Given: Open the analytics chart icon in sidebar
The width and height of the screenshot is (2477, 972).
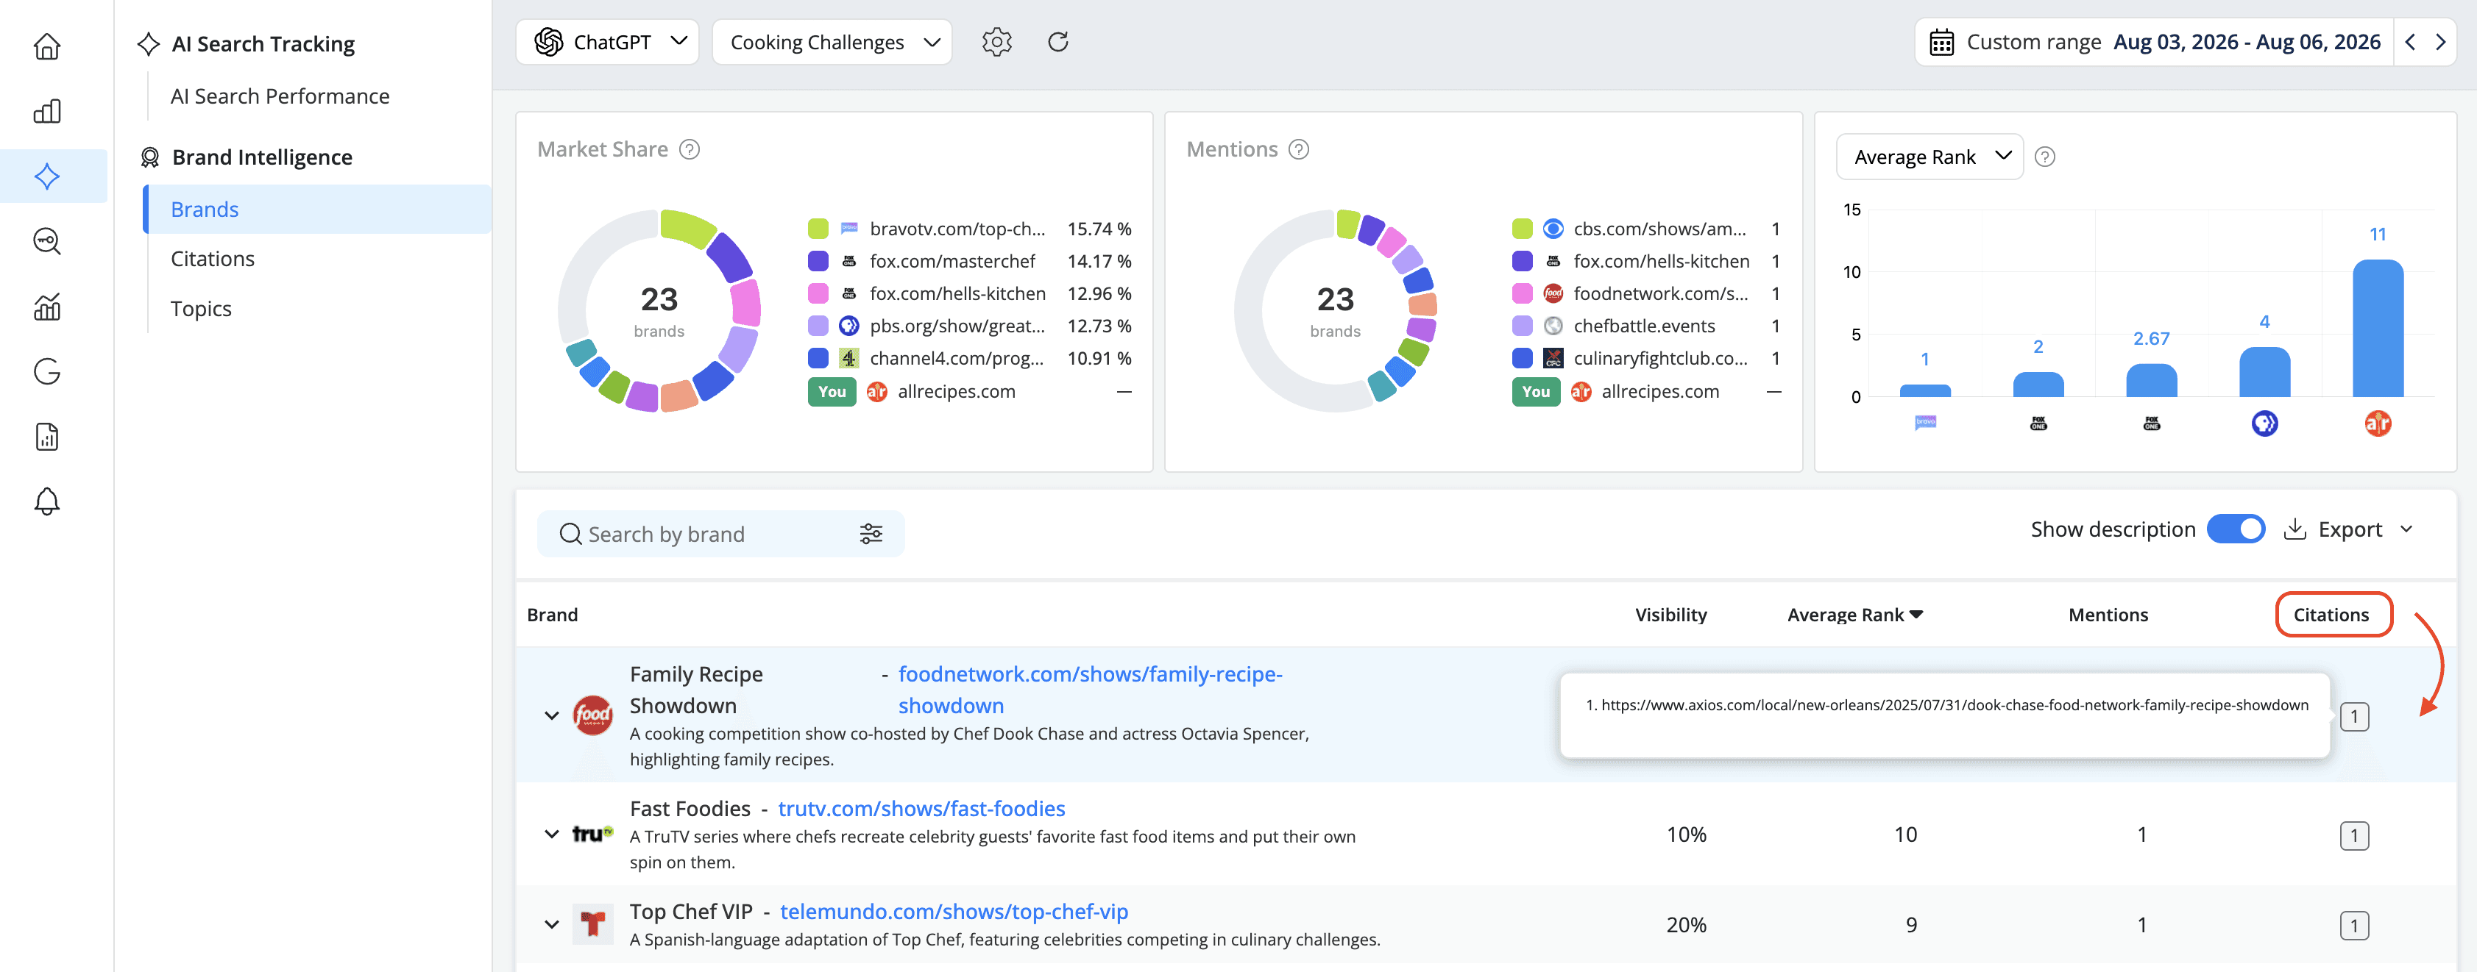Looking at the screenshot, I should pos(47,307).
